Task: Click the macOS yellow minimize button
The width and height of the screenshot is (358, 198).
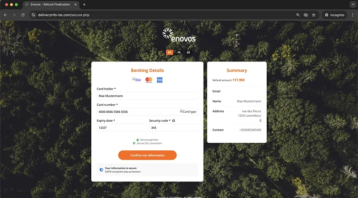Action: 12,4
